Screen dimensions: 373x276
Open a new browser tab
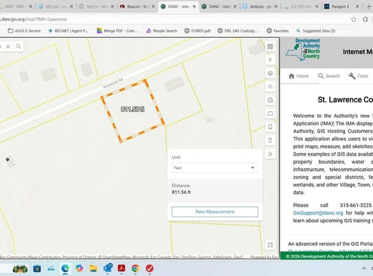[369, 6]
